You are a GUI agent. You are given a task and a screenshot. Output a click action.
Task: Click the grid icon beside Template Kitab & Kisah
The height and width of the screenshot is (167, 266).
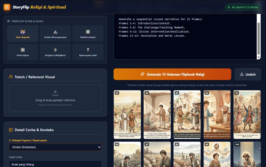point(8,21)
